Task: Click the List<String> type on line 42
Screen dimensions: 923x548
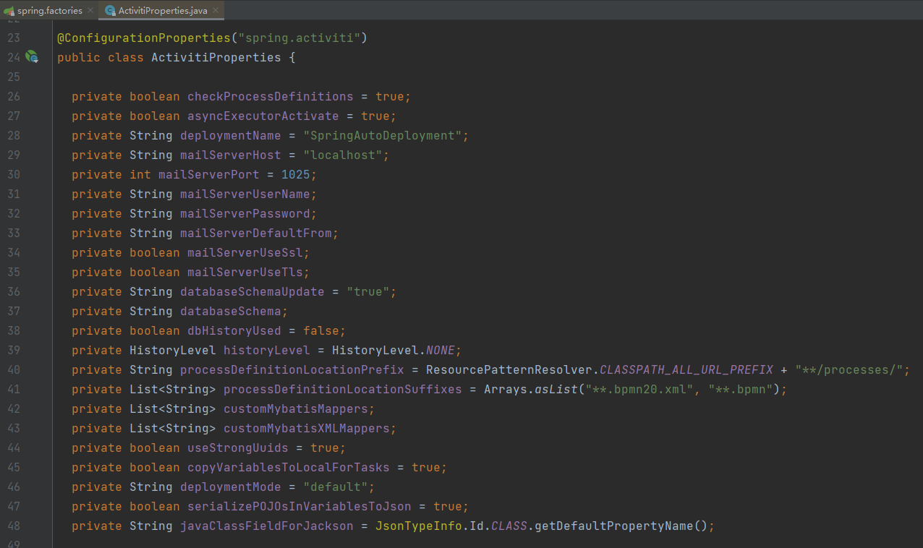Action: [173, 408]
